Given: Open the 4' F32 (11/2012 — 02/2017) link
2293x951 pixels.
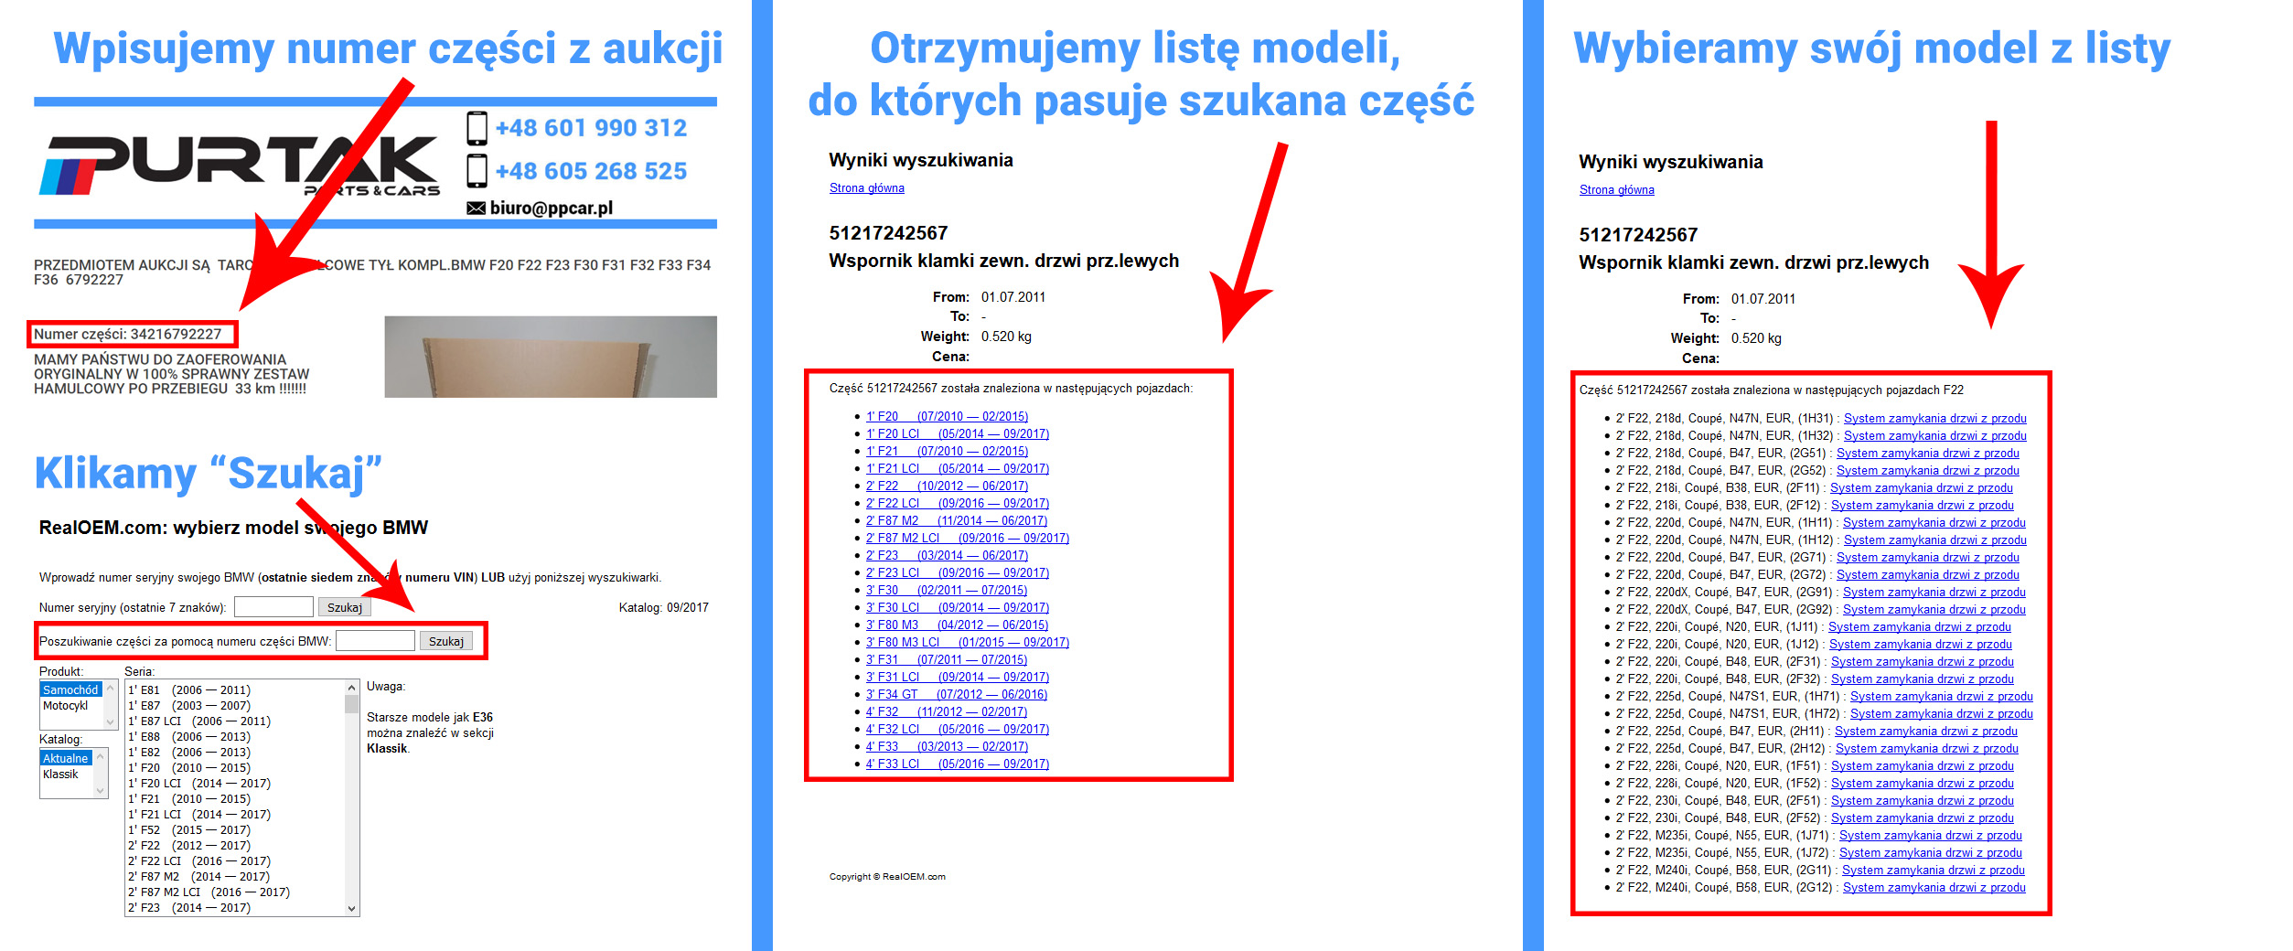Looking at the screenshot, I should click(948, 711).
